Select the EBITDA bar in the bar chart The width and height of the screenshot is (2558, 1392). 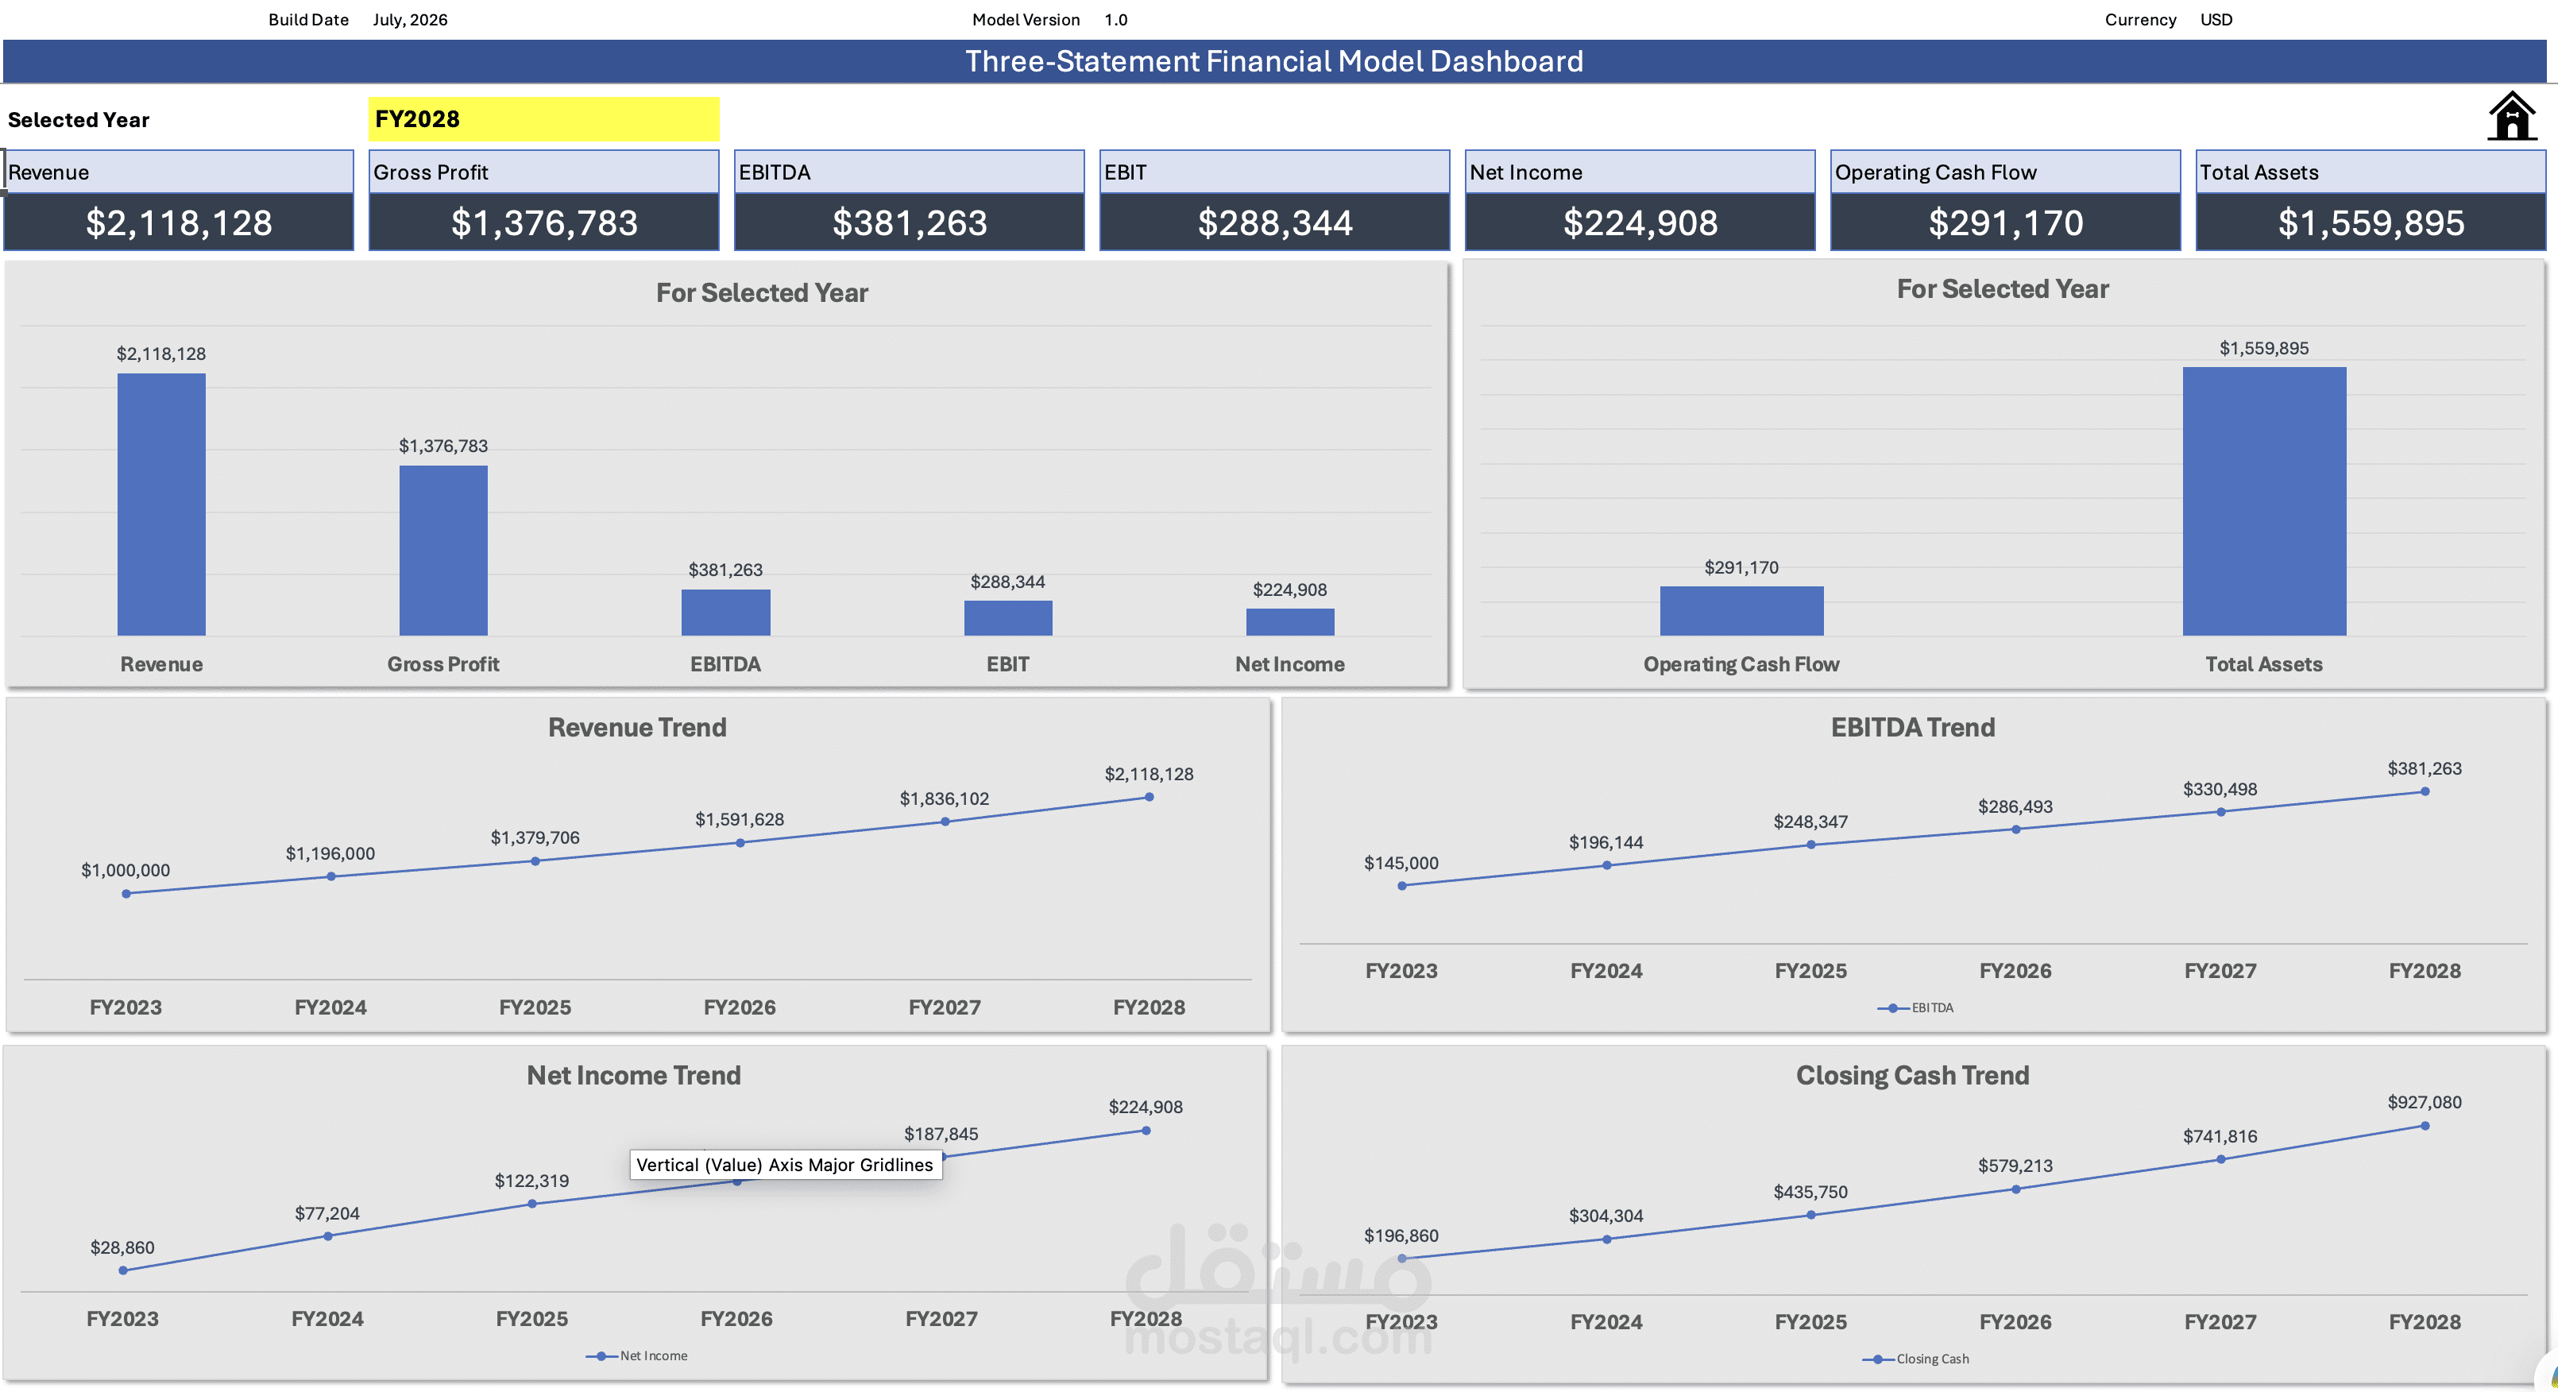click(x=726, y=613)
